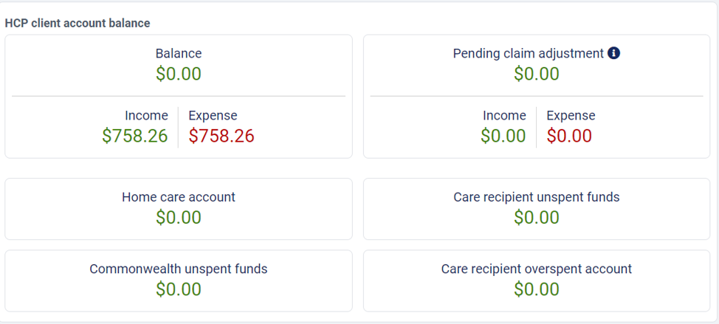Click the HCP client account balance heading
The image size is (719, 324).
click(x=78, y=23)
